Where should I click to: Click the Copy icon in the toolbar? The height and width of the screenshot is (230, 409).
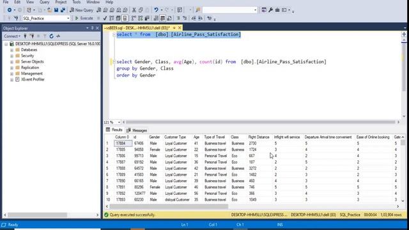(141, 10)
